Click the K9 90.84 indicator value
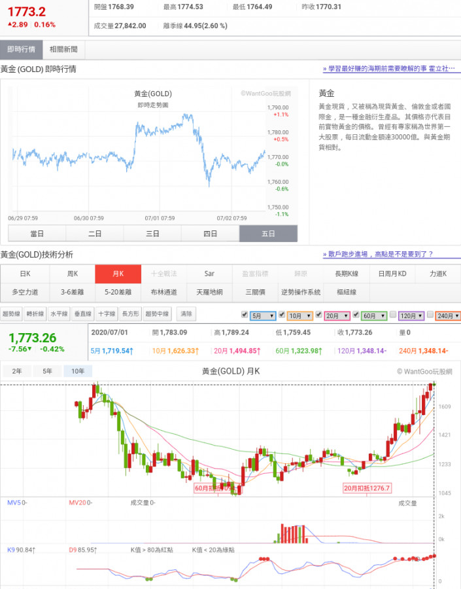The image size is (461, 589). tap(22, 550)
